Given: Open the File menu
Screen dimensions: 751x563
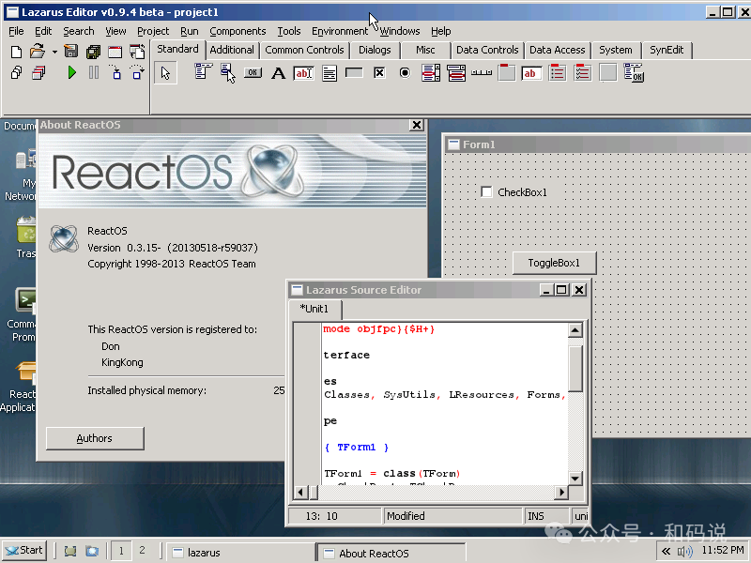Looking at the screenshot, I should coord(16,31).
